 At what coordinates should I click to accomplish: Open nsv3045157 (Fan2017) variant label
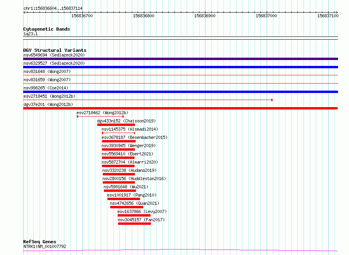141,220
